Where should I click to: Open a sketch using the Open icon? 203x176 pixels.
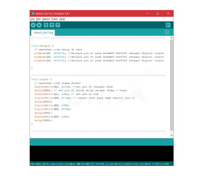click(x=52, y=25)
